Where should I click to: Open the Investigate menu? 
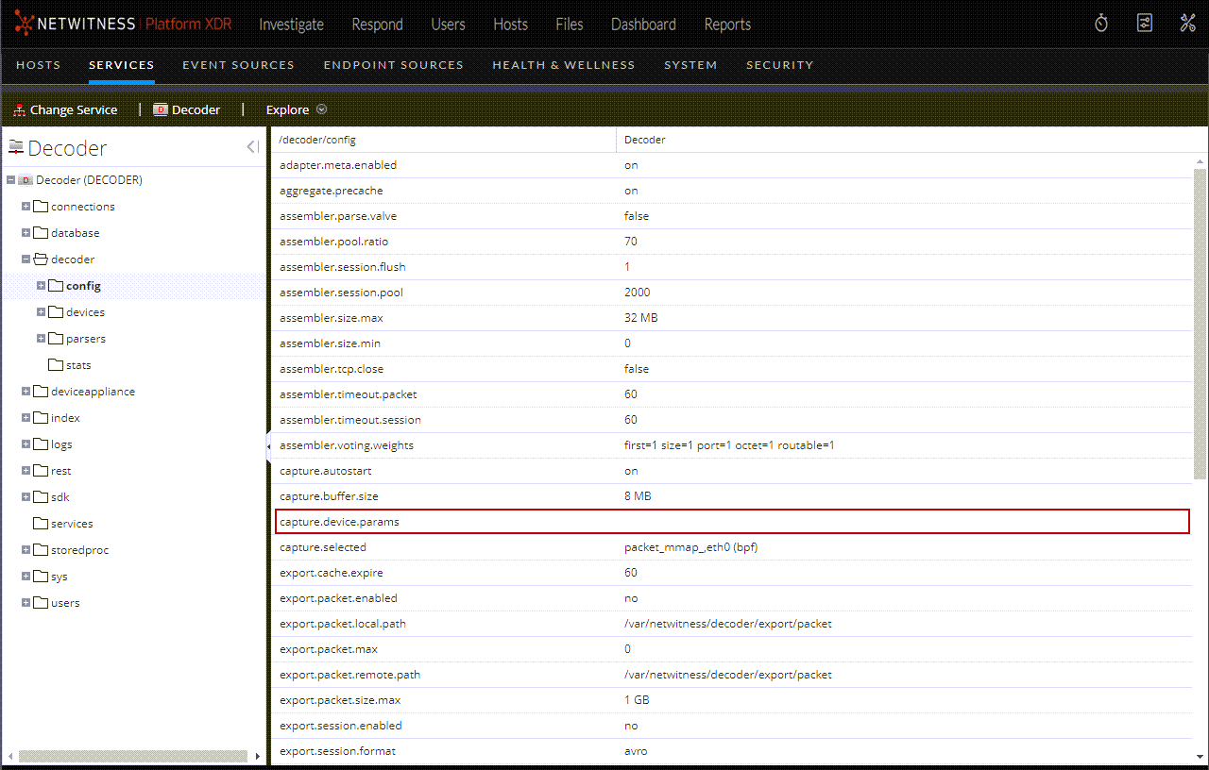click(291, 25)
